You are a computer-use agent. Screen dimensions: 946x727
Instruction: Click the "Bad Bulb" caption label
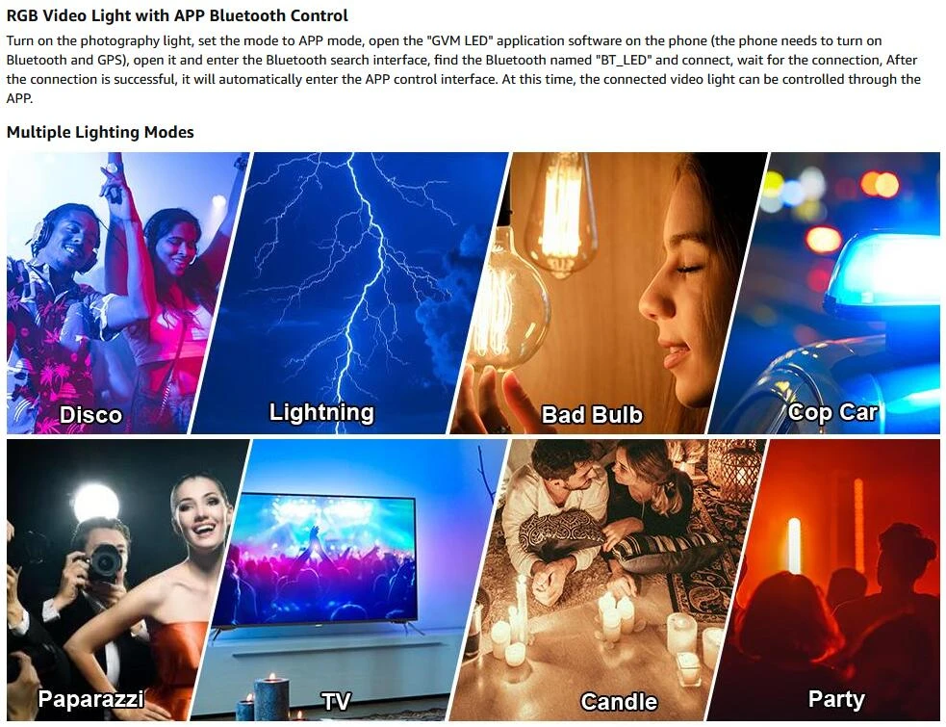click(592, 415)
